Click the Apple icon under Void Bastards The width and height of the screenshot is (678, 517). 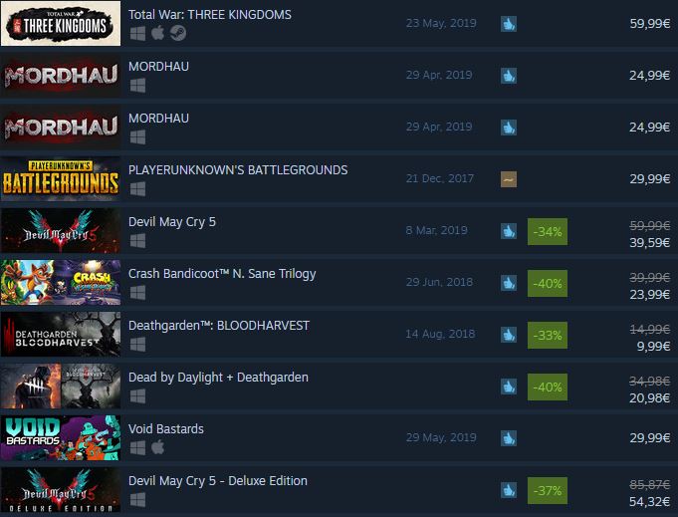[158, 447]
